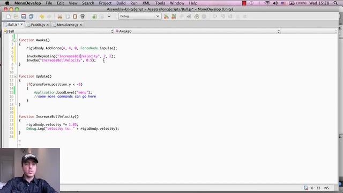The image size is (343, 193).
Task: Open the Build menu
Action: tap(121, 3)
